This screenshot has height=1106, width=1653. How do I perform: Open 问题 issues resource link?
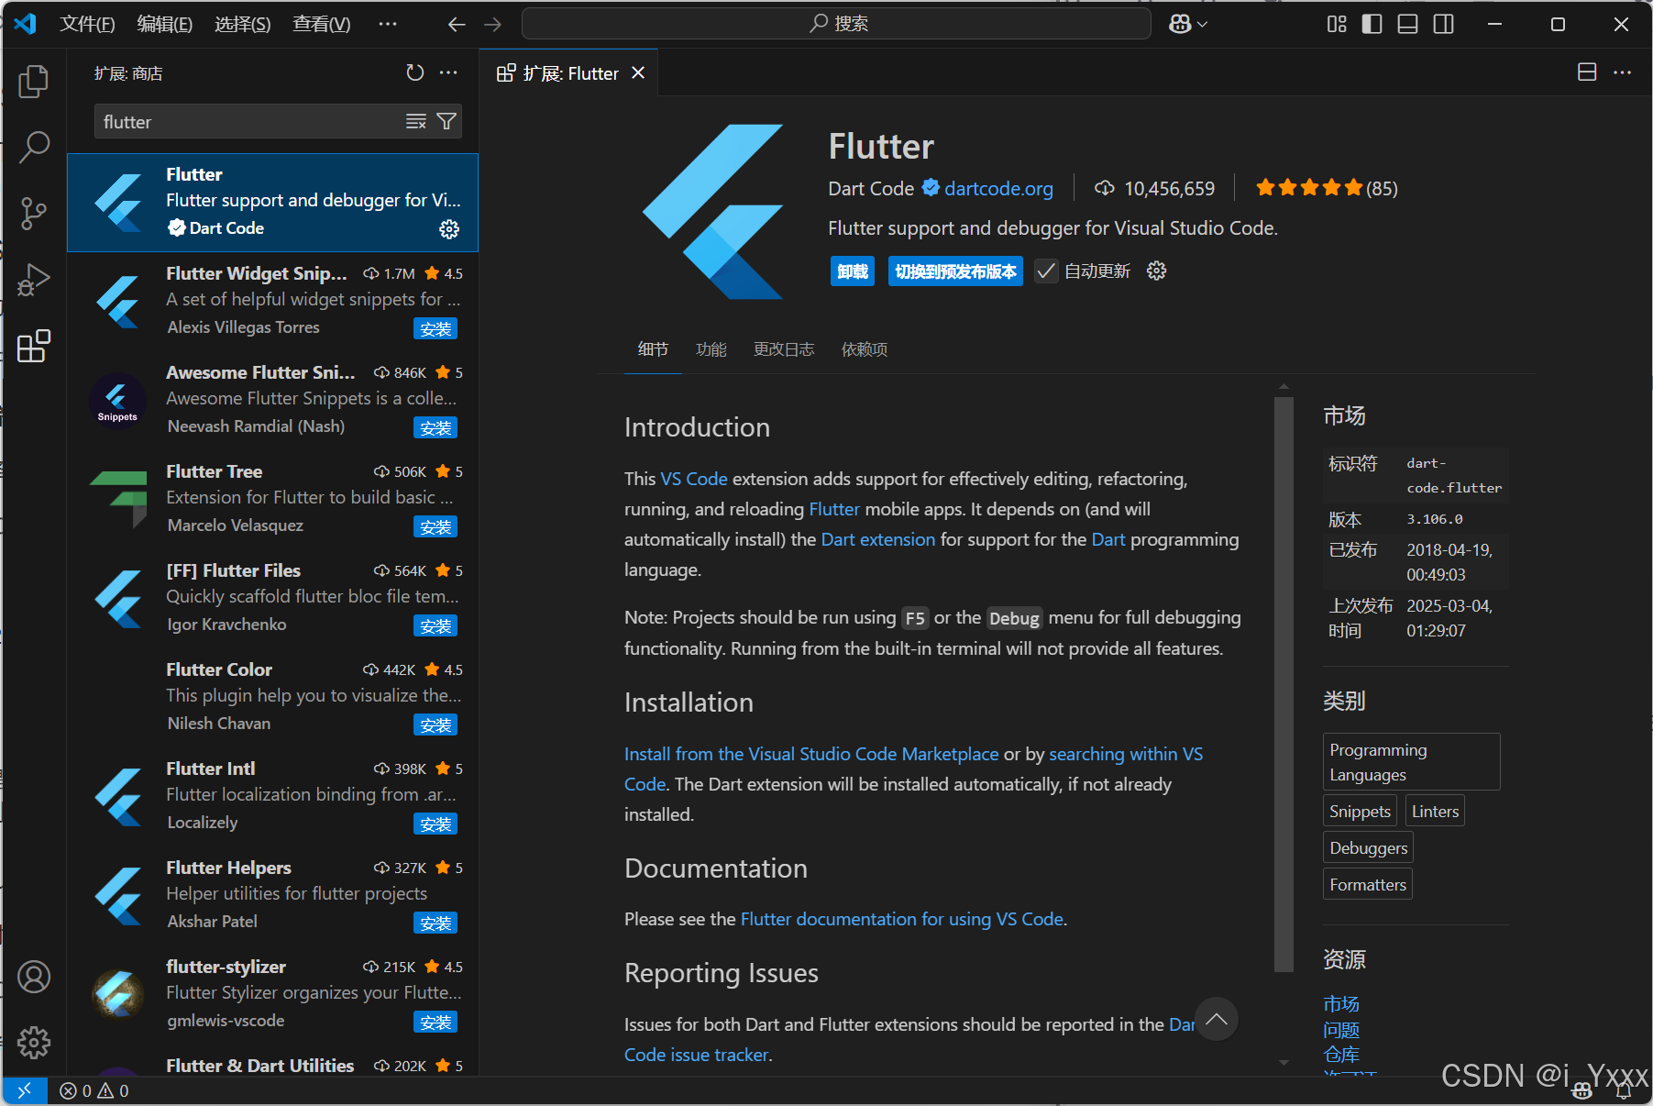pyautogui.click(x=1340, y=1030)
